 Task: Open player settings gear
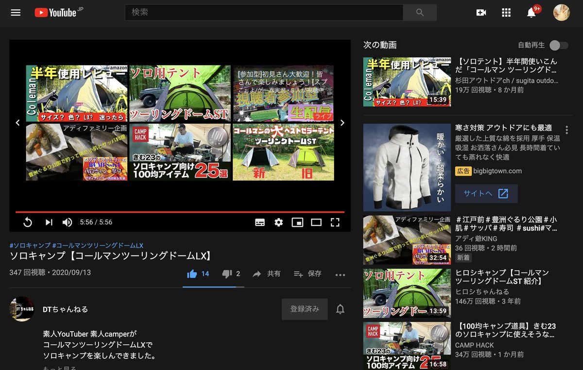tap(278, 222)
